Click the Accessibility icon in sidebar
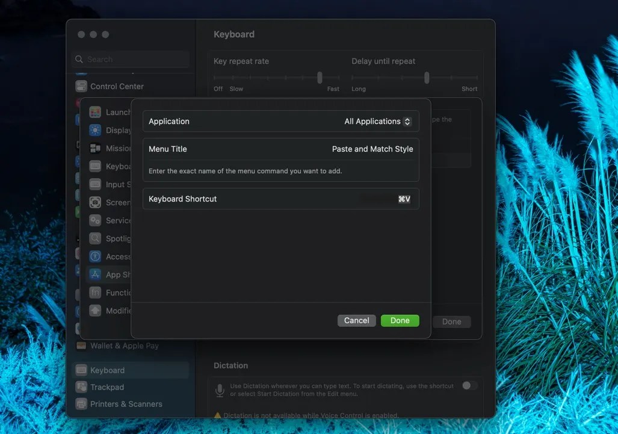The height and width of the screenshot is (434, 618). pyautogui.click(x=95, y=256)
